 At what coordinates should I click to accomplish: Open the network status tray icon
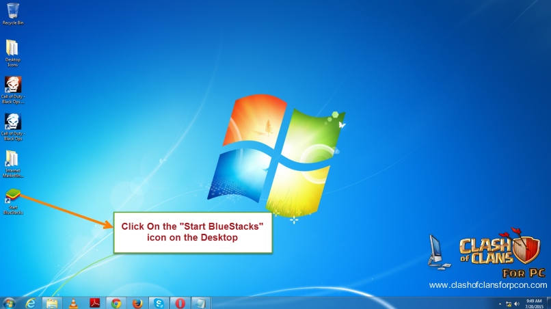pos(509,304)
